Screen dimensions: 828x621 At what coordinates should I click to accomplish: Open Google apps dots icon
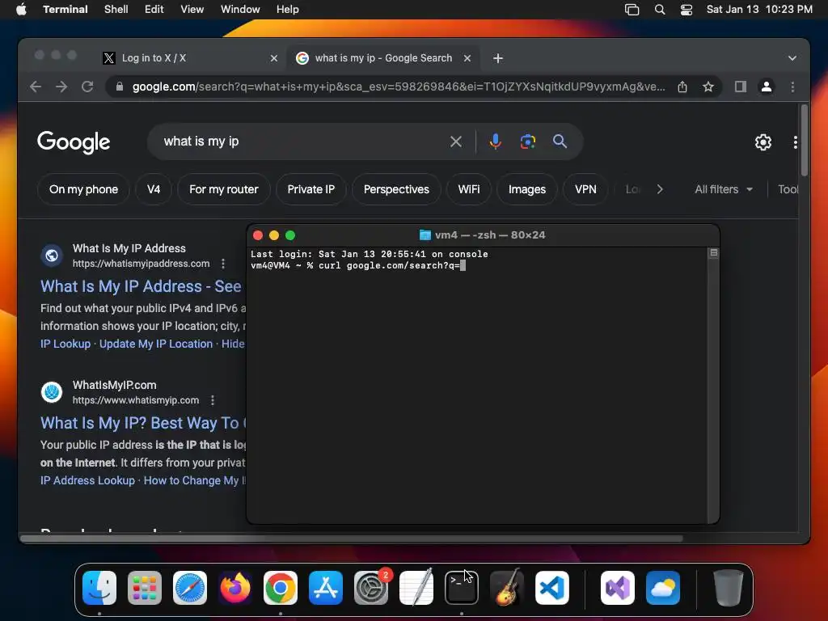tap(796, 142)
